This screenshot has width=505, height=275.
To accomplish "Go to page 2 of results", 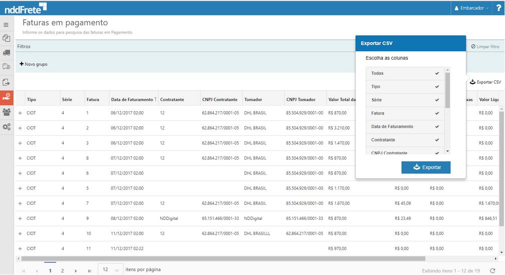I will (63, 270).
